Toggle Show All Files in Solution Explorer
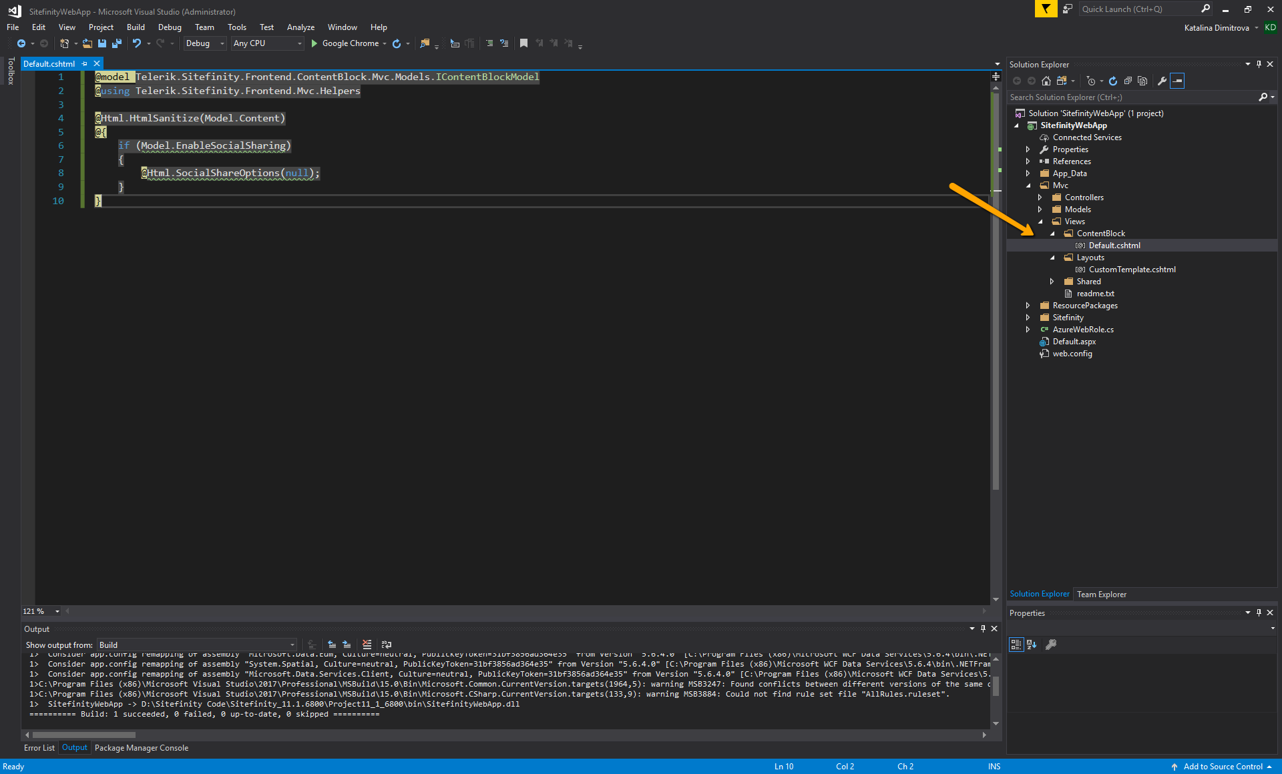This screenshot has width=1282, height=774. click(1142, 81)
